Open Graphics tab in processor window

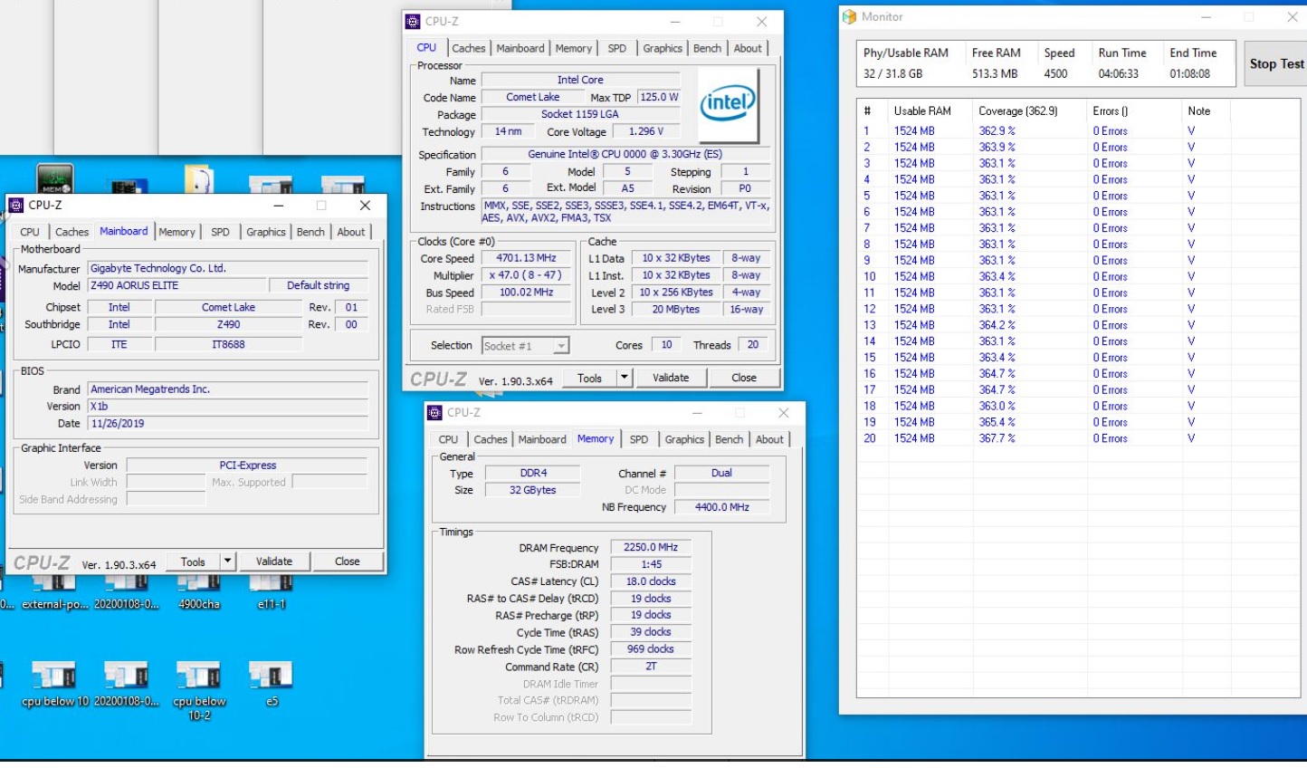663,49
